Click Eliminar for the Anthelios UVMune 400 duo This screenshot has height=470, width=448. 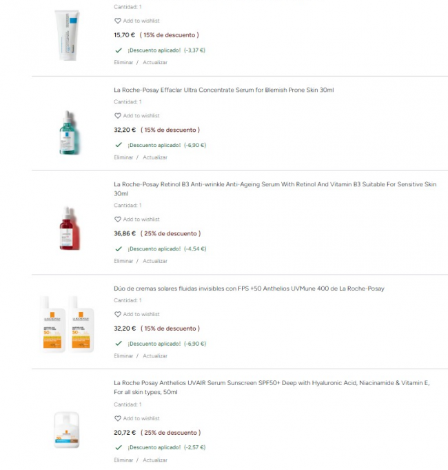123,356
